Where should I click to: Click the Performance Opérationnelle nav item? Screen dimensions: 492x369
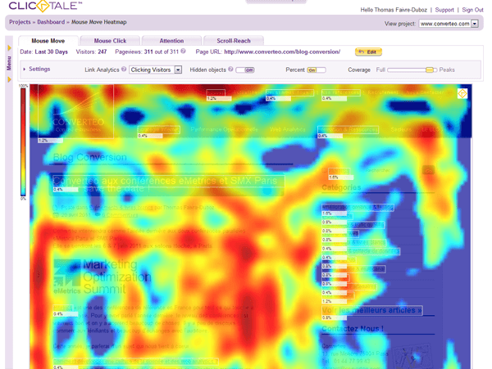[x=224, y=129]
